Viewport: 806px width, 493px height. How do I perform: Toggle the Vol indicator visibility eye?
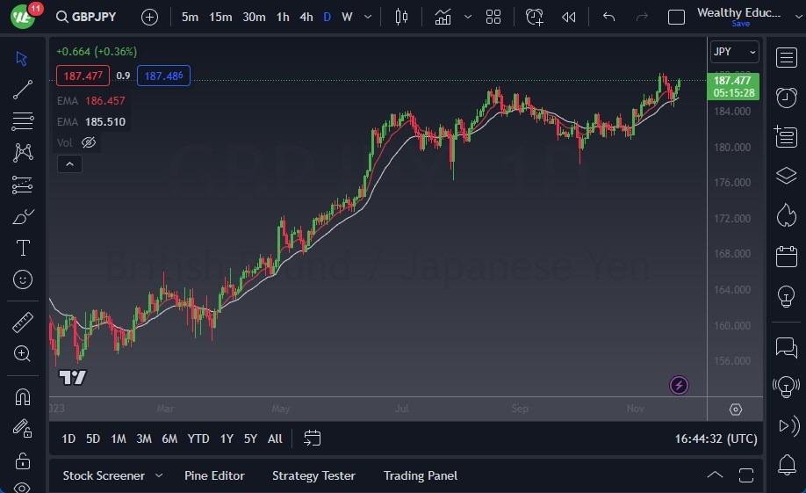point(89,142)
